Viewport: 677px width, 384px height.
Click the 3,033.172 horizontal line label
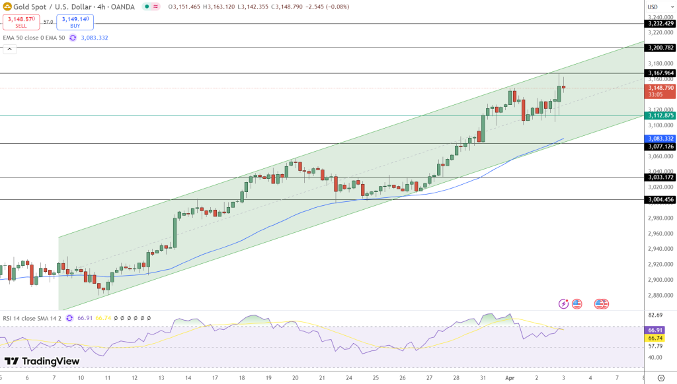tap(660, 177)
